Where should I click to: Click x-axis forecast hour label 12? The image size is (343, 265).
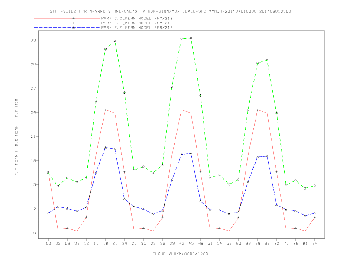(x=87, y=243)
